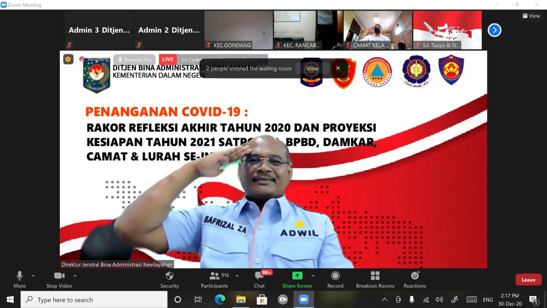Click View in waiting room notification
This screenshot has width=547, height=308.
click(312, 68)
